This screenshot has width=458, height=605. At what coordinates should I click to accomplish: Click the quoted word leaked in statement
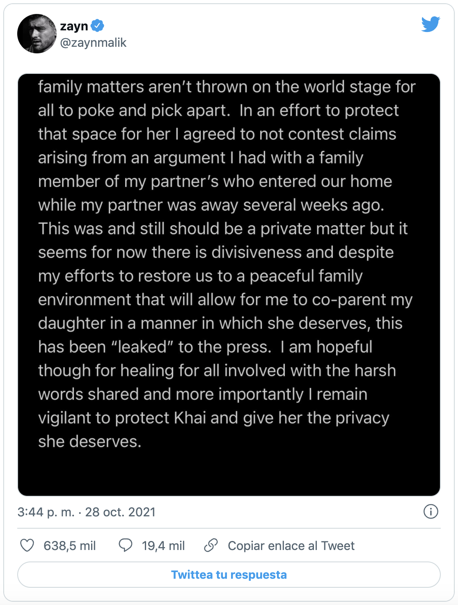[x=142, y=347]
